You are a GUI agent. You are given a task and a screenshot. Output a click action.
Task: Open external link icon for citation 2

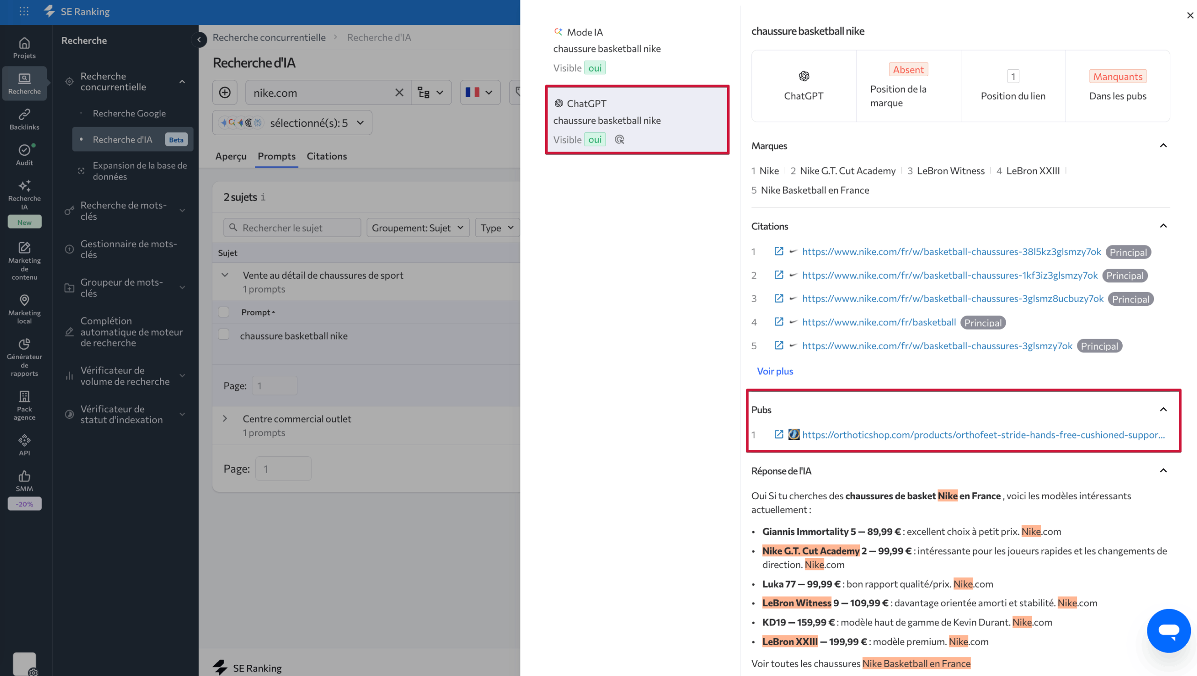779,275
